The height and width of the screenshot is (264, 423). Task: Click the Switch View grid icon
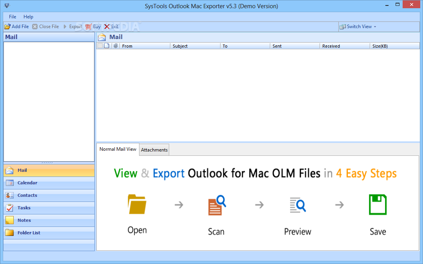click(x=343, y=27)
